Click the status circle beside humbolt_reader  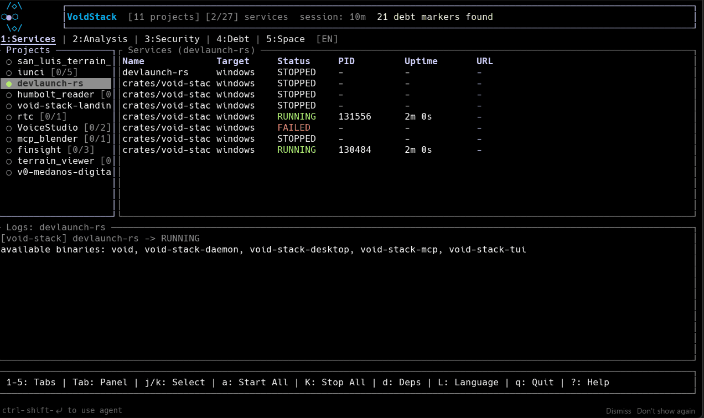click(9, 95)
